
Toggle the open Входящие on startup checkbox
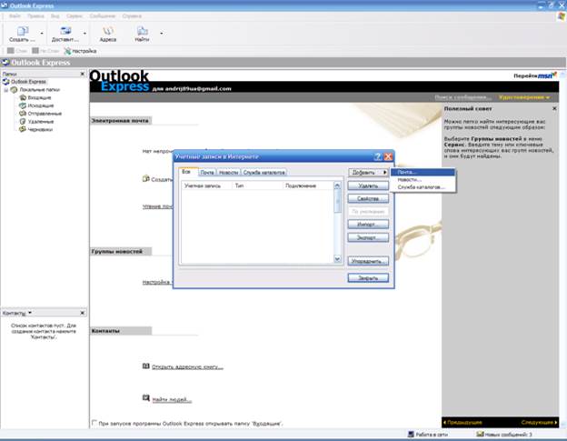[x=94, y=423]
